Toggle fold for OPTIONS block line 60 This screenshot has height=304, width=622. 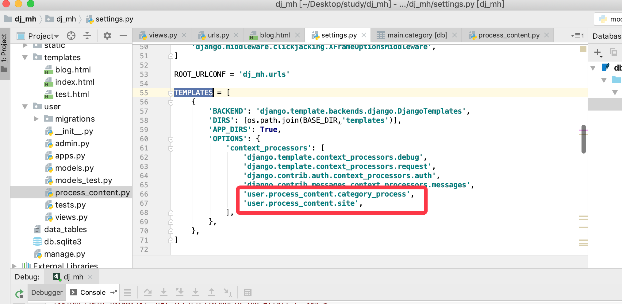(x=171, y=139)
